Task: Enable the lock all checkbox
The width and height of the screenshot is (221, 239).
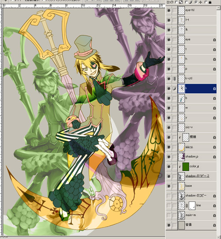Action: coord(206,2)
